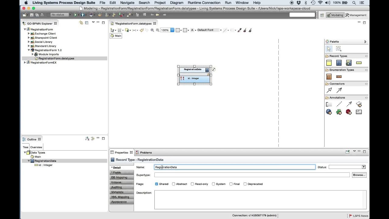
Task: Open the Status dropdown in Properties
Action: [363, 167]
